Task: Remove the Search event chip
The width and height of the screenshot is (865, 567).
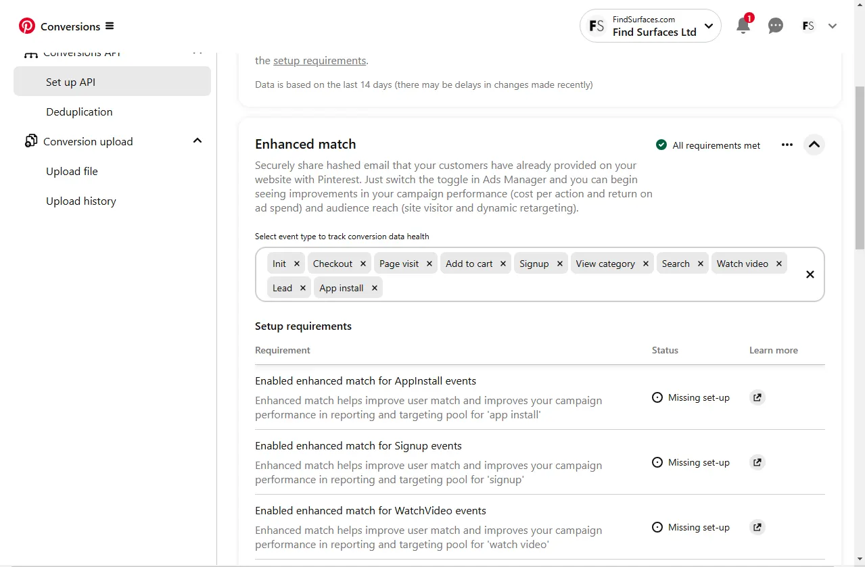Action: point(701,264)
